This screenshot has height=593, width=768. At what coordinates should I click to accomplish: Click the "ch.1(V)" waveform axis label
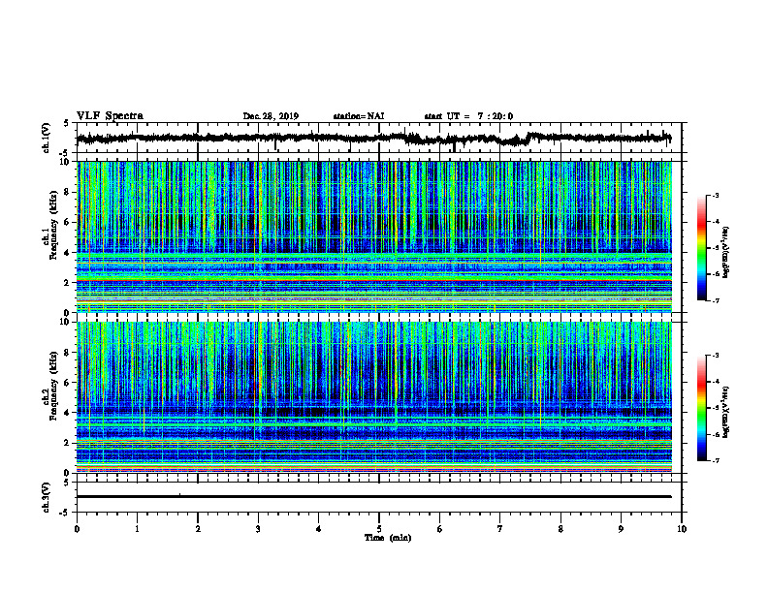click(47, 138)
